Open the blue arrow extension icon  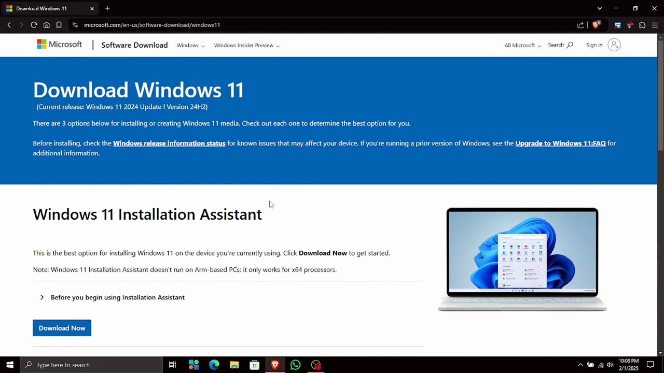[x=617, y=25]
